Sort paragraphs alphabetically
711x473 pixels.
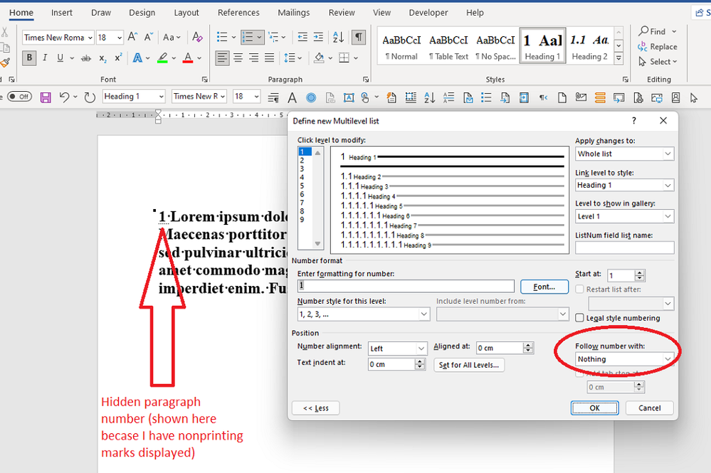click(338, 37)
